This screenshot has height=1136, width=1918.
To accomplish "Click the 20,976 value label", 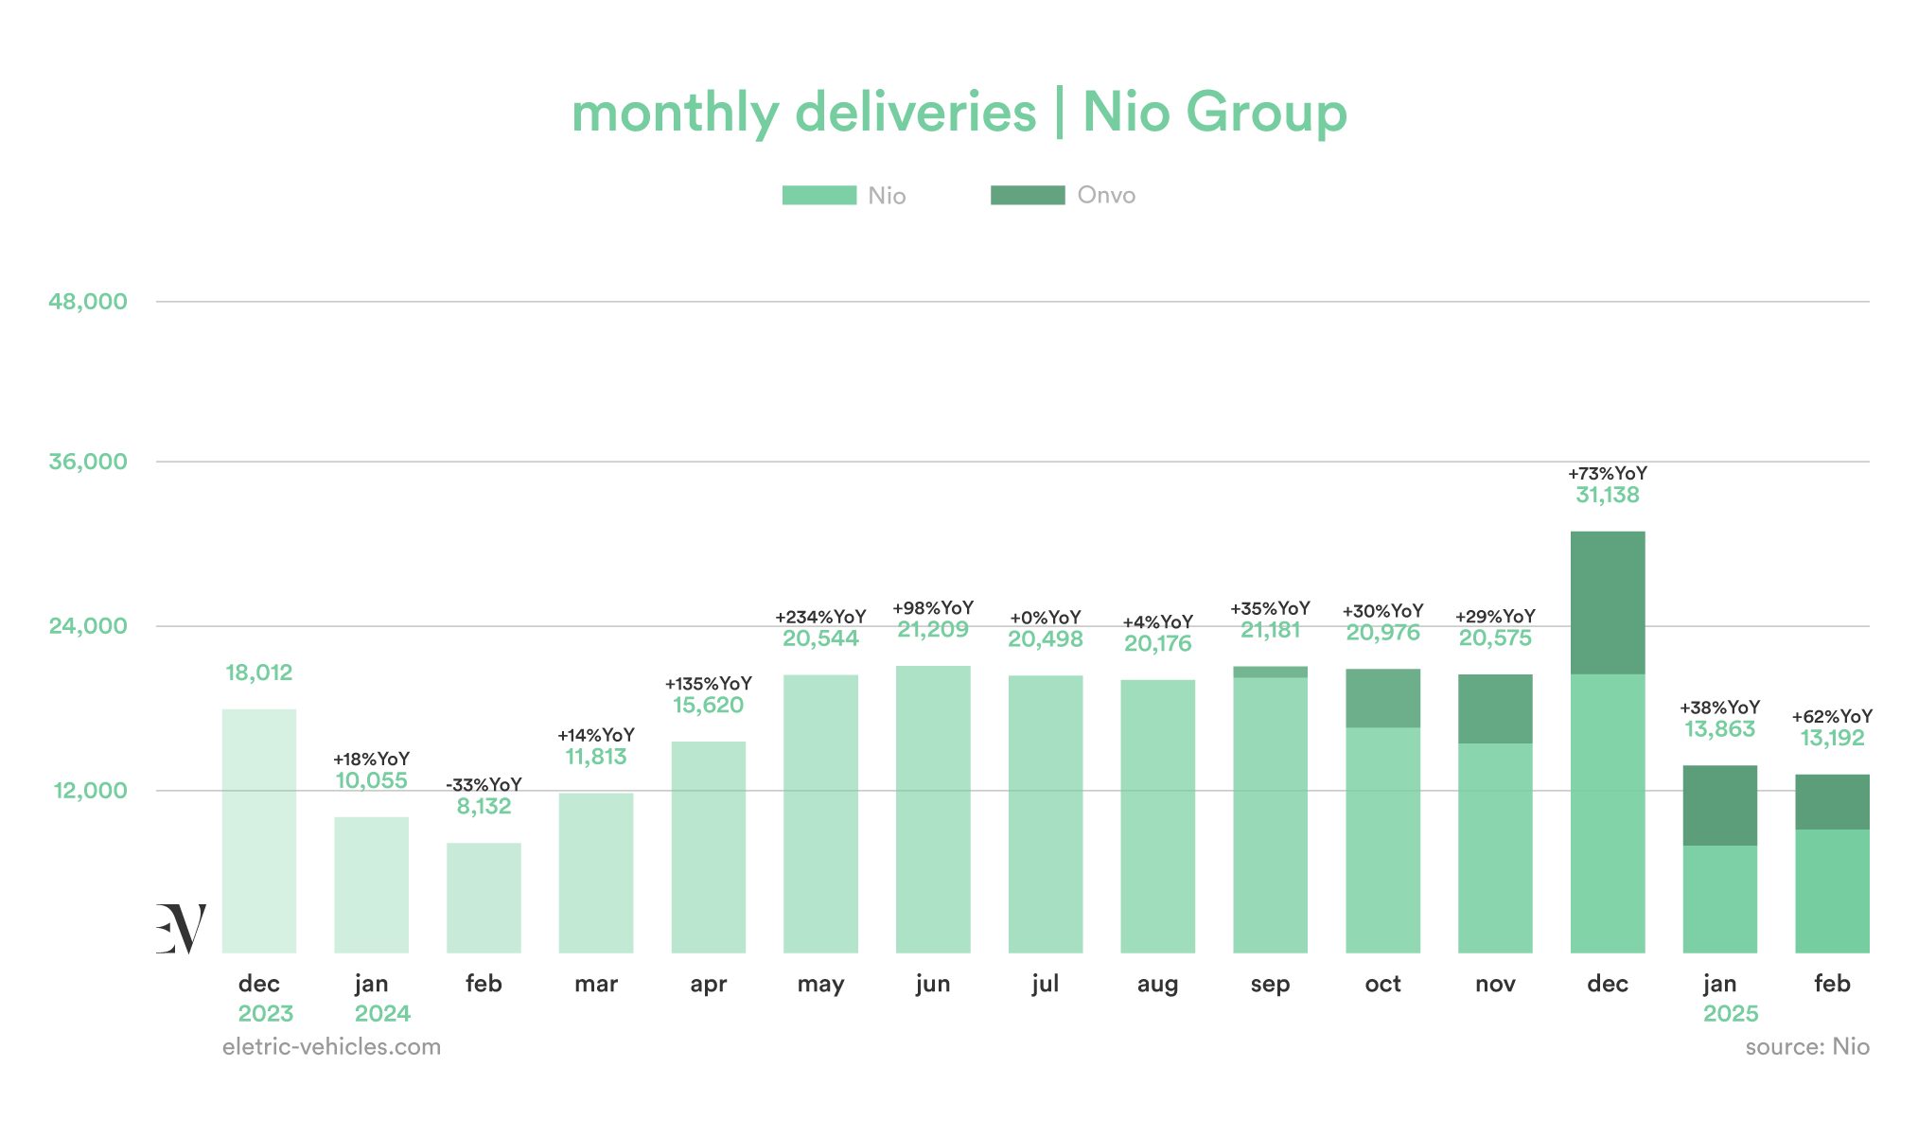I will coord(1383,633).
